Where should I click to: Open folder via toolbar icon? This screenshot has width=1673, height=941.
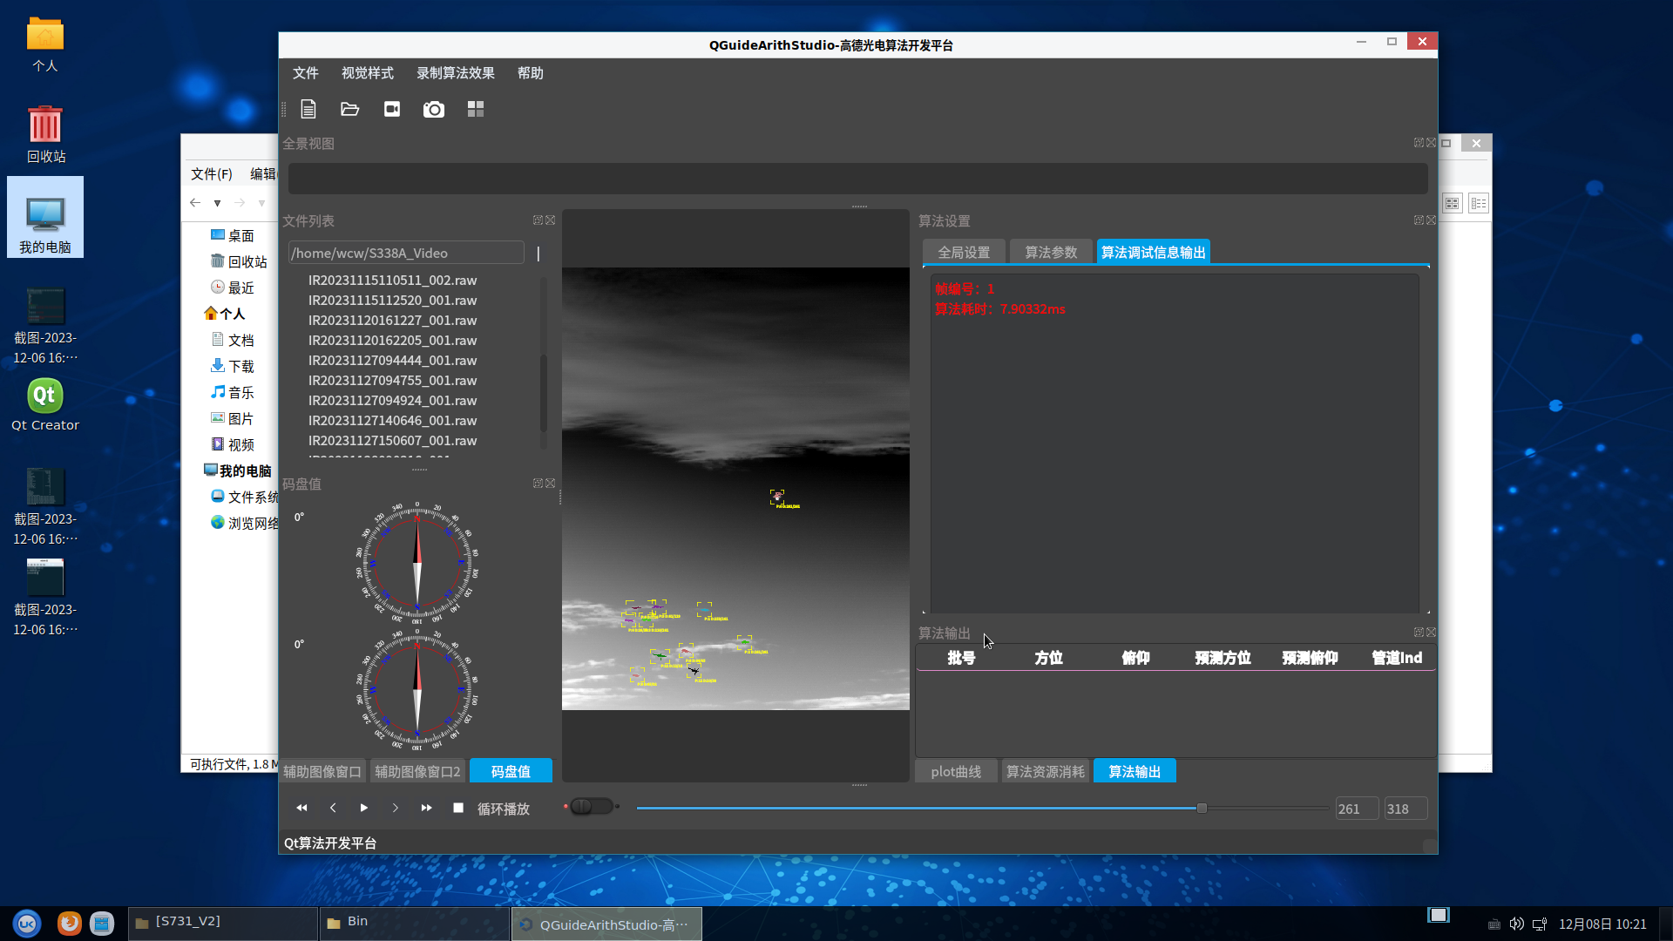pyautogui.click(x=350, y=109)
